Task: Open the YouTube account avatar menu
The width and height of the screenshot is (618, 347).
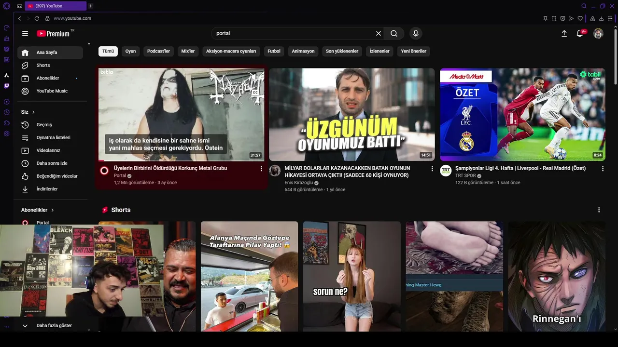Action: [598, 33]
